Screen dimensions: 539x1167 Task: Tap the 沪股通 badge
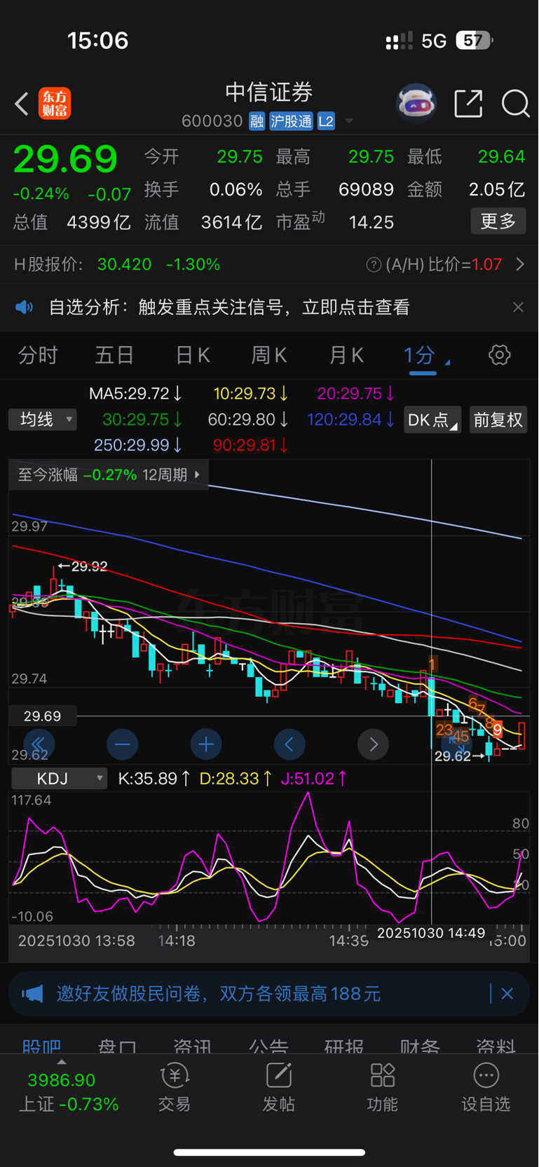click(291, 121)
